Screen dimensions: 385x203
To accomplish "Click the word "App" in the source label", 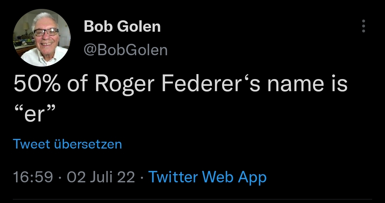I will click(252, 177).
